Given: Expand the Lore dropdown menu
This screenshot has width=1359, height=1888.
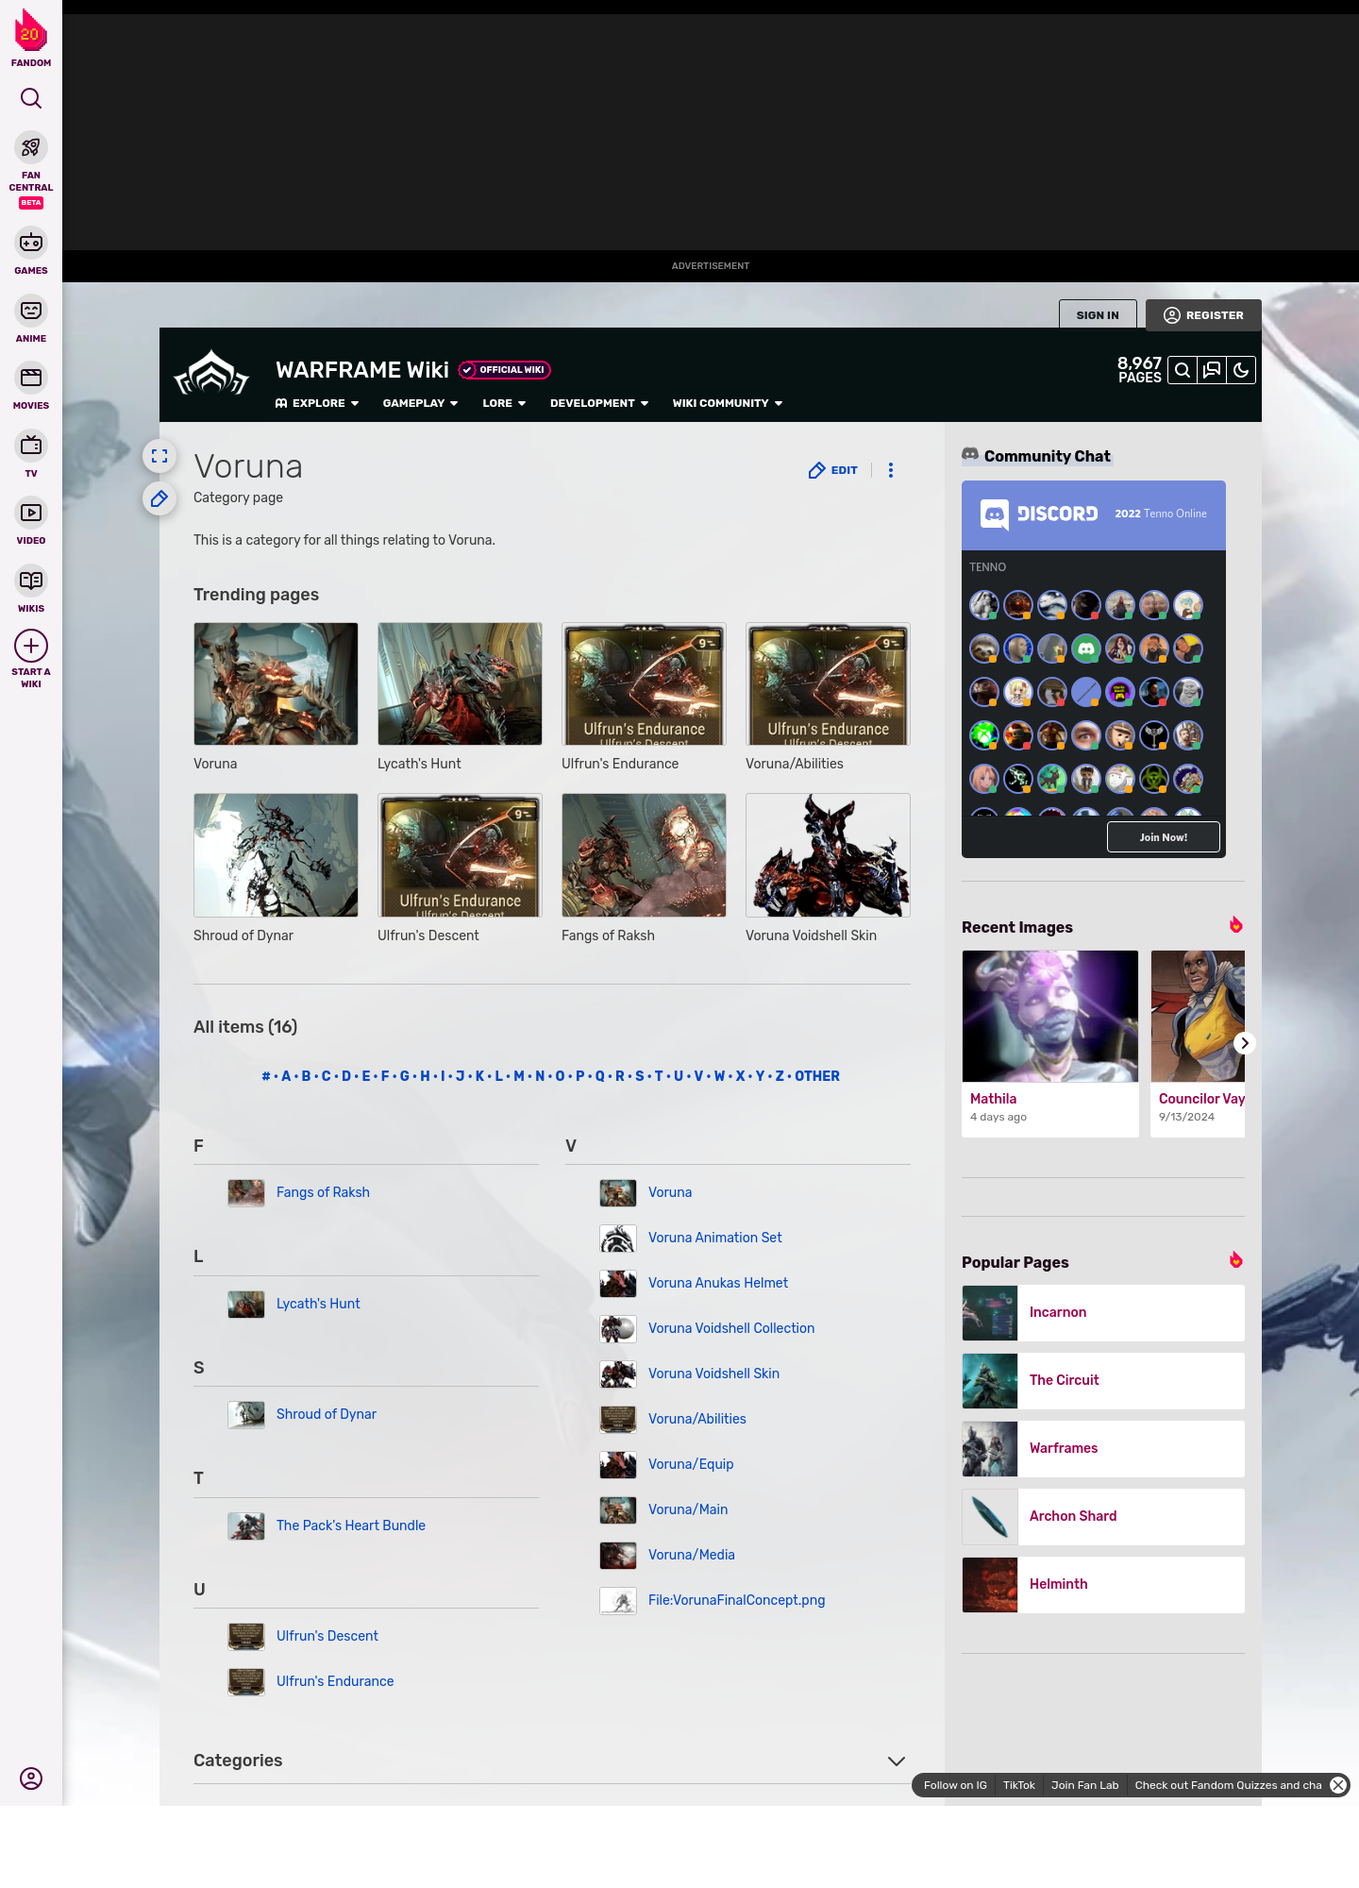Looking at the screenshot, I should pyautogui.click(x=504, y=403).
